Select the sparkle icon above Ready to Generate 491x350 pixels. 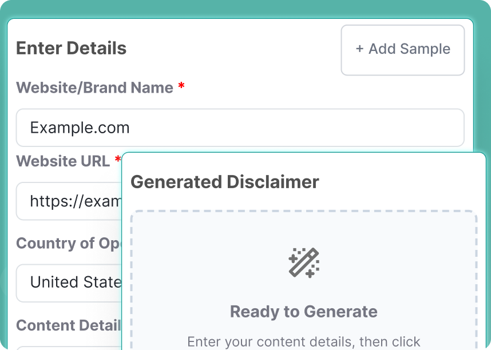pyautogui.click(x=304, y=263)
